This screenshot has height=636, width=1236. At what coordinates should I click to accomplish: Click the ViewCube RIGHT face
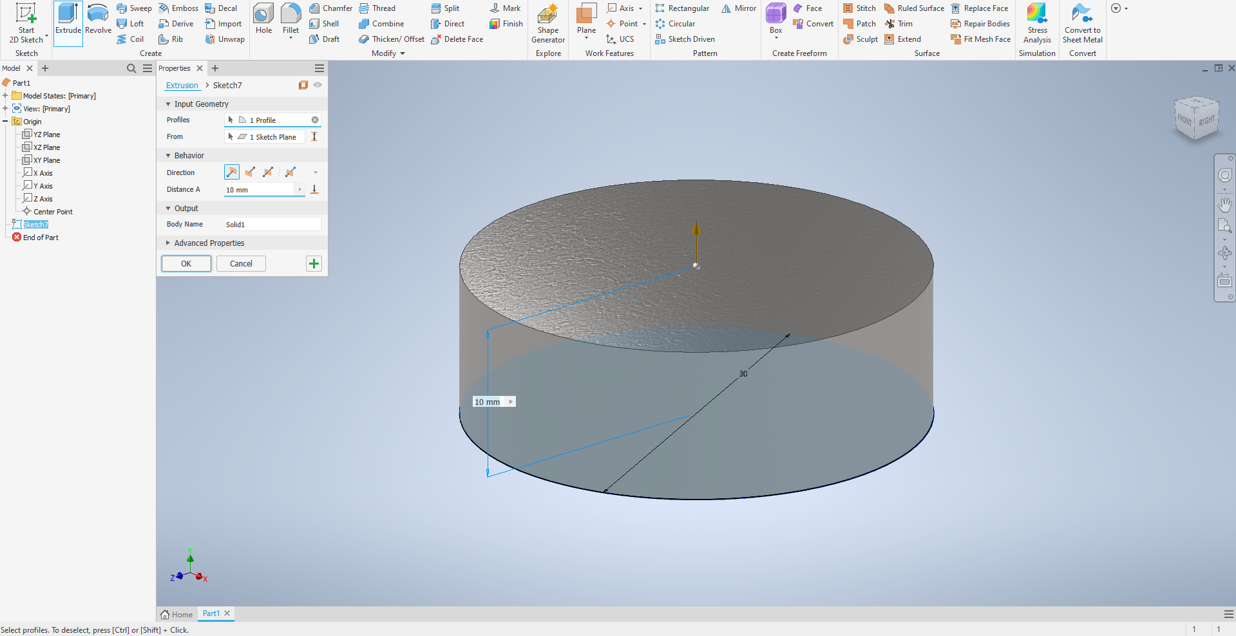(1206, 120)
